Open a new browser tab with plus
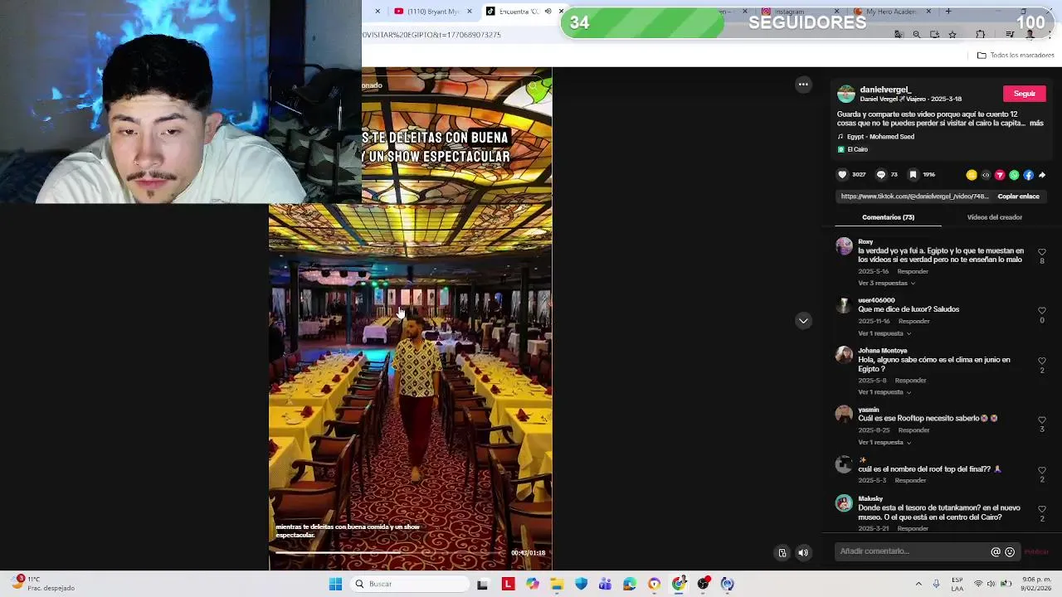 [x=948, y=12]
